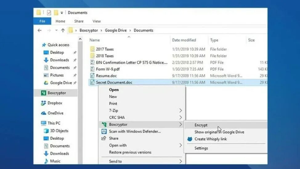Viewport: 300px width, 169px height.
Task: Open Downloads under This PC
Action: click(59, 154)
